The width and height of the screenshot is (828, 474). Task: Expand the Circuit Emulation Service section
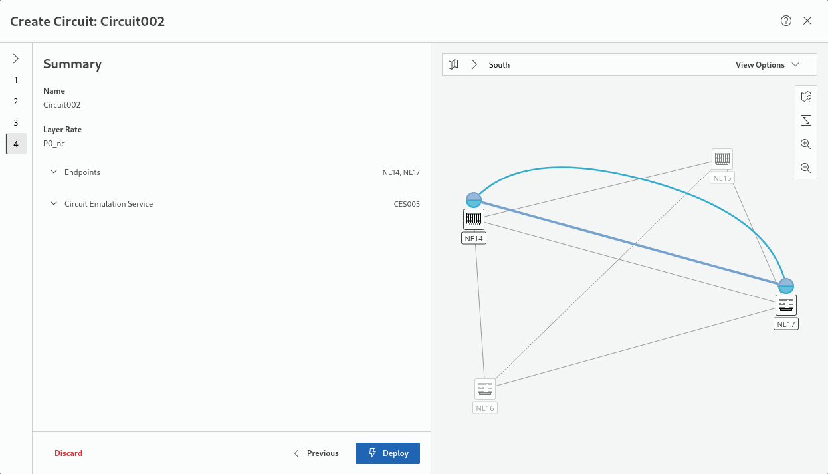[x=54, y=204]
